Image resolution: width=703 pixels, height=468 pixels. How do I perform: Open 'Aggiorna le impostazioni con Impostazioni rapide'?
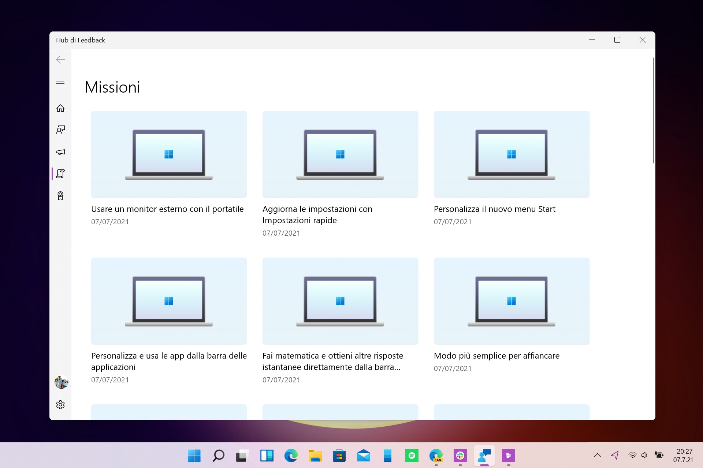317,215
